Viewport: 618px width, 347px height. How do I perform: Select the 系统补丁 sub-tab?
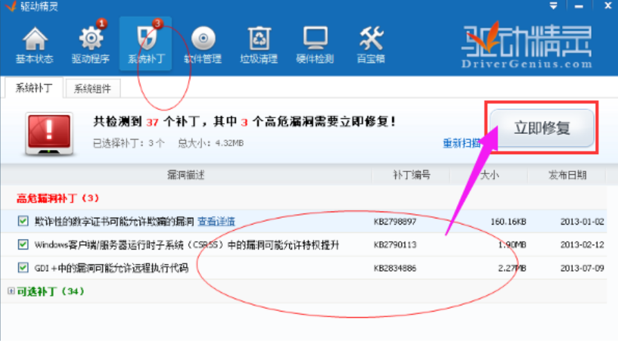pyautogui.click(x=33, y=88)
